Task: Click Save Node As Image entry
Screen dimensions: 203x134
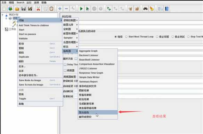Action: pos(40,80)
